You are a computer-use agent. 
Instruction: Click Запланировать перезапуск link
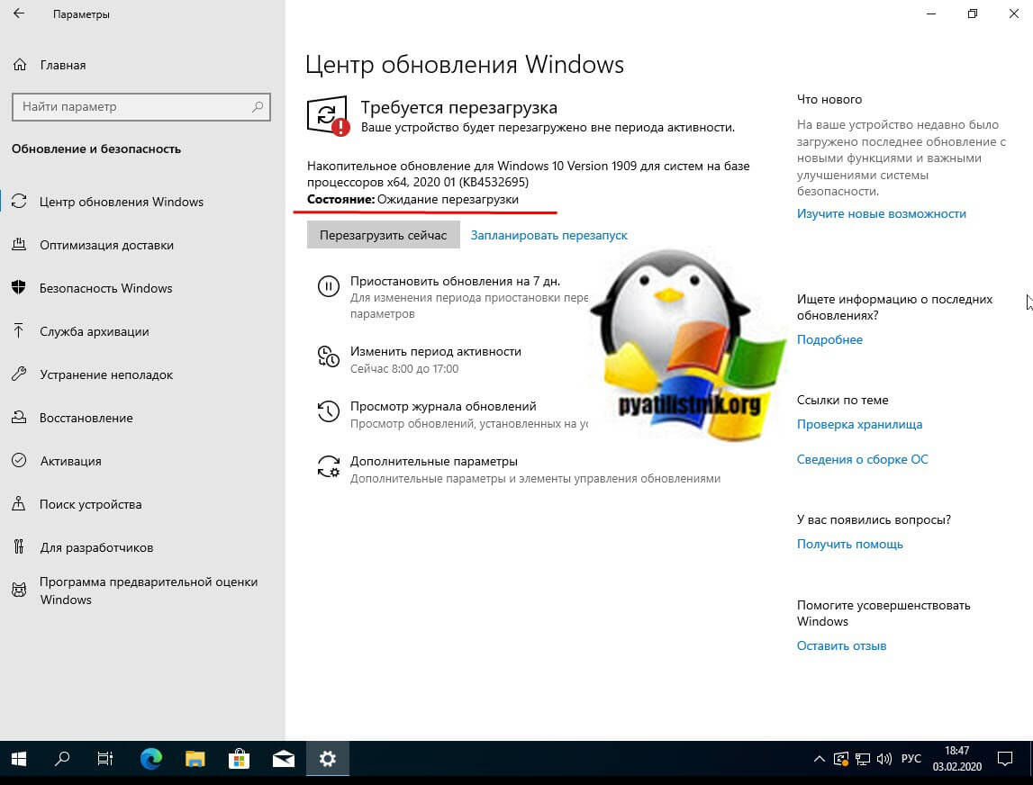548,235
